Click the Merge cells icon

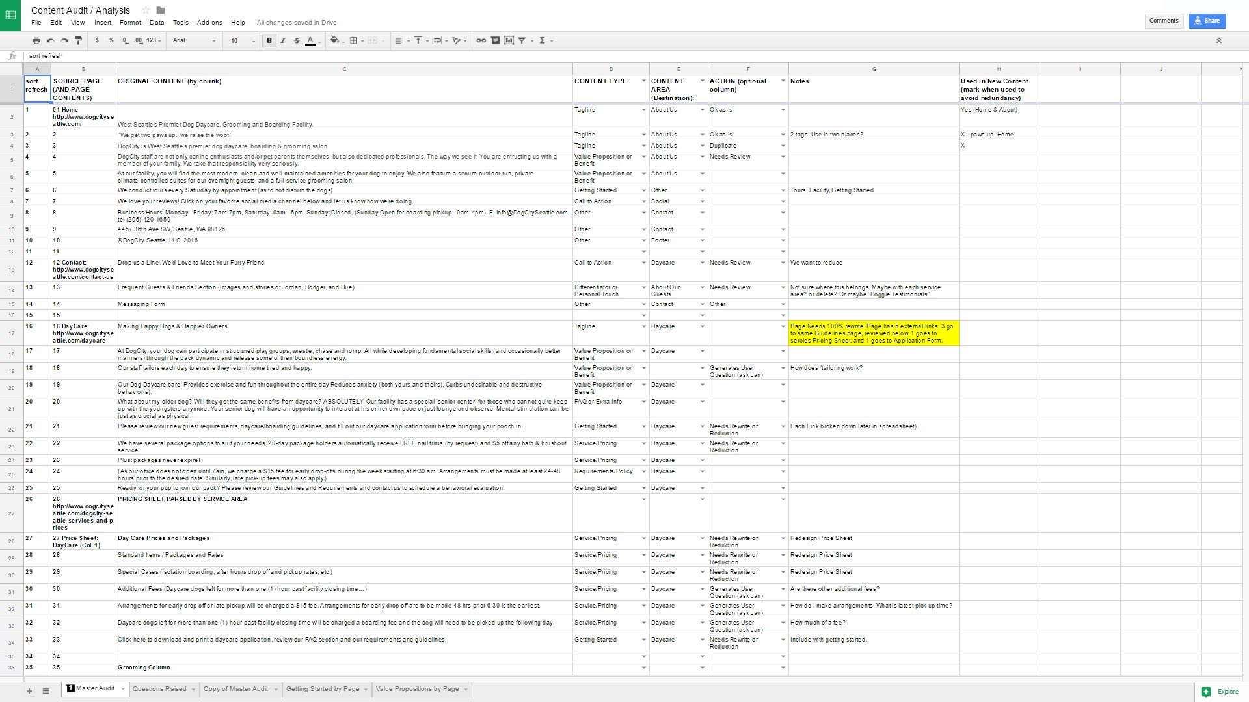(x=374, y=40)
